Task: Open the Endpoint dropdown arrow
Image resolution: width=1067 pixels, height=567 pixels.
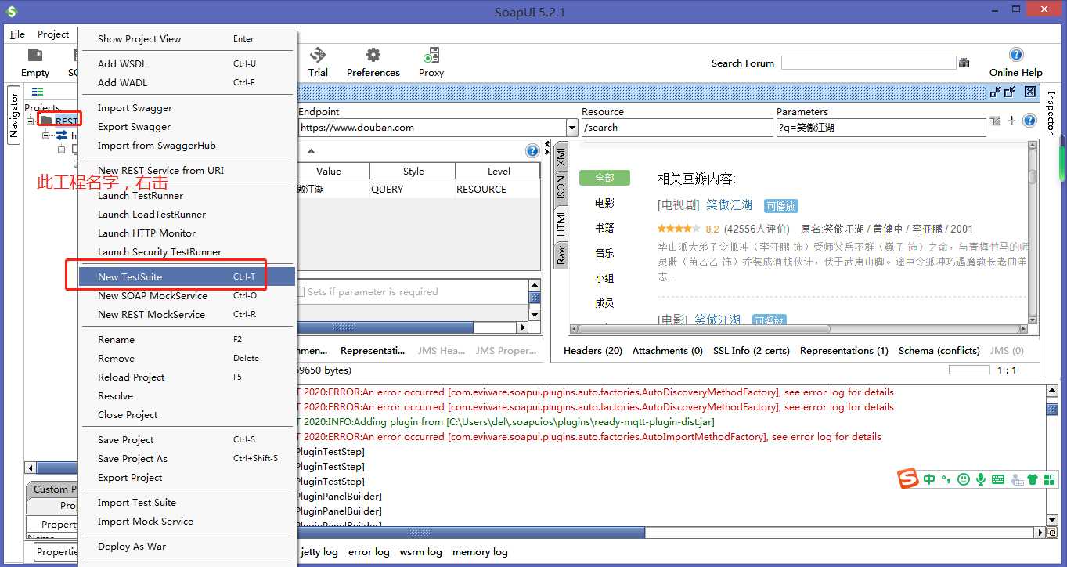Action: tap(571, 128)
